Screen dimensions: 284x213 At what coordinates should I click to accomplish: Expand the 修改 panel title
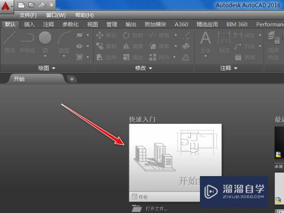click(x=144, y=68)
